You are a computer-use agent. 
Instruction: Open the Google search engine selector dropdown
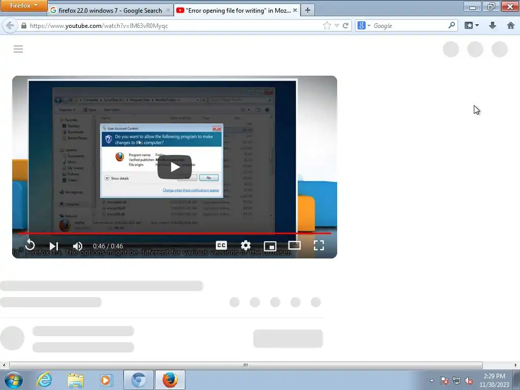(364, 25)
